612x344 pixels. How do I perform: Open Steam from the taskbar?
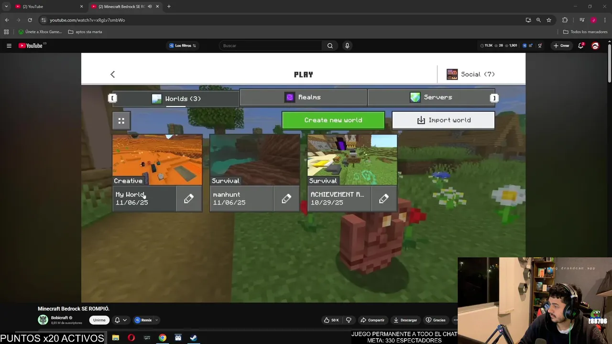(194, 338)
